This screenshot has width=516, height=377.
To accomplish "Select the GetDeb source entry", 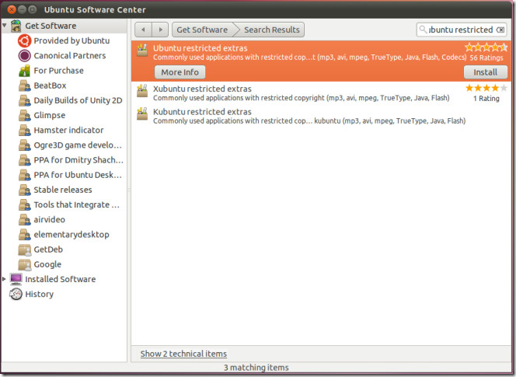I will tap(48, 250).
